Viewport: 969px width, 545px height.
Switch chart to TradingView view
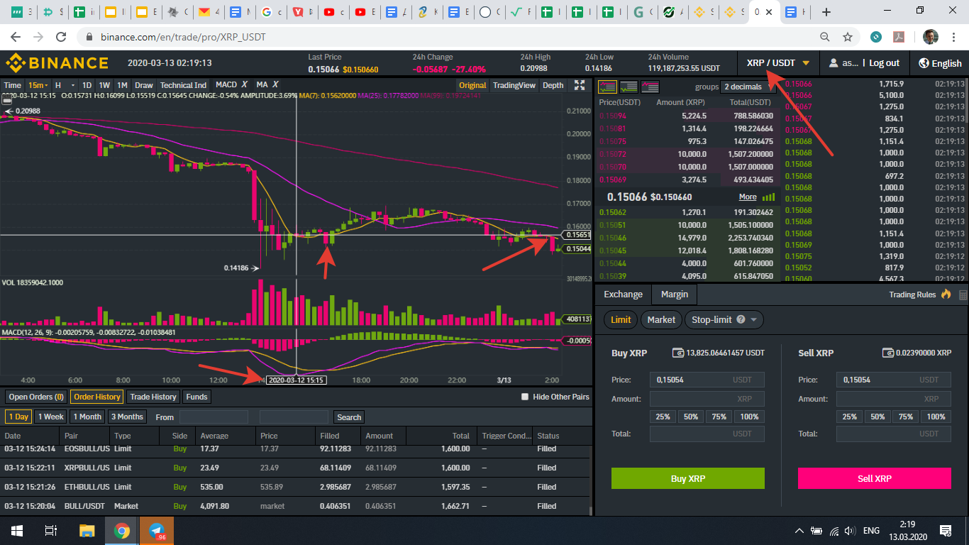click(514, 85)
